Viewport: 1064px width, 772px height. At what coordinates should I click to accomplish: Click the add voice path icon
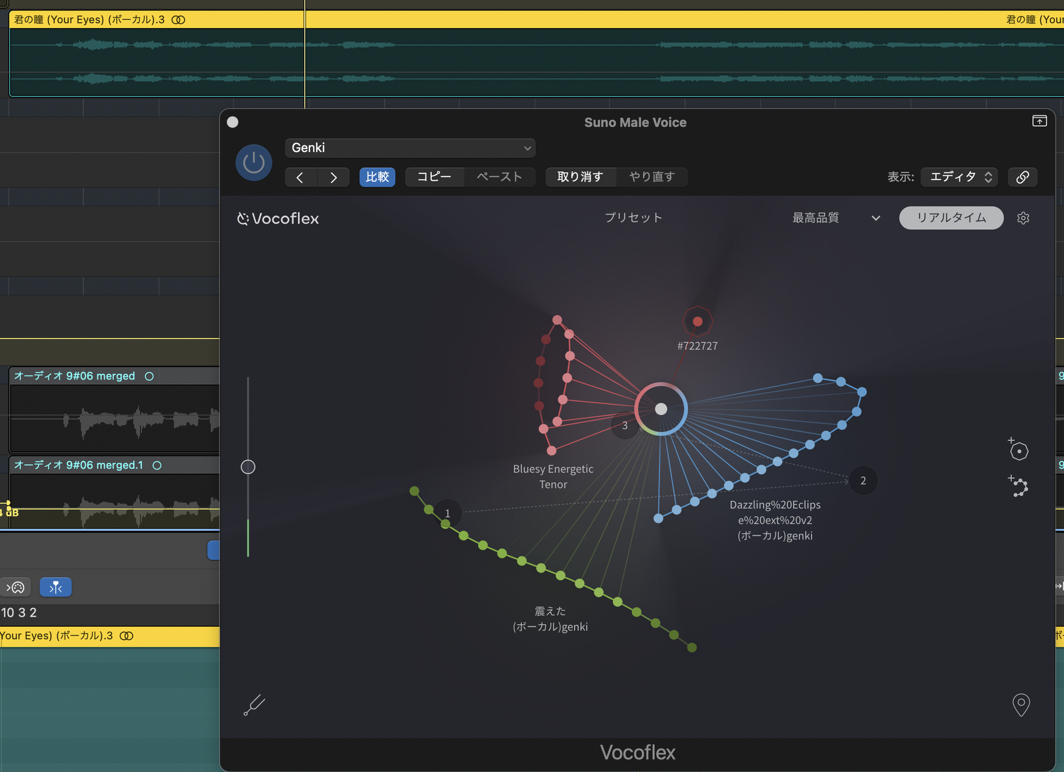pos(1019,486)
